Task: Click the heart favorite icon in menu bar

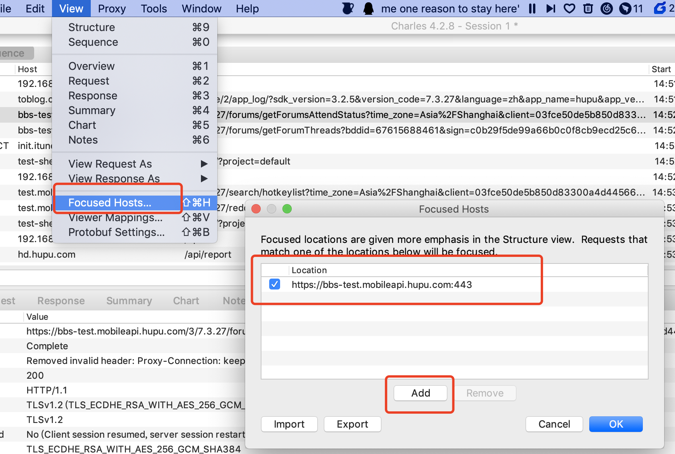Action: [569, 9]
